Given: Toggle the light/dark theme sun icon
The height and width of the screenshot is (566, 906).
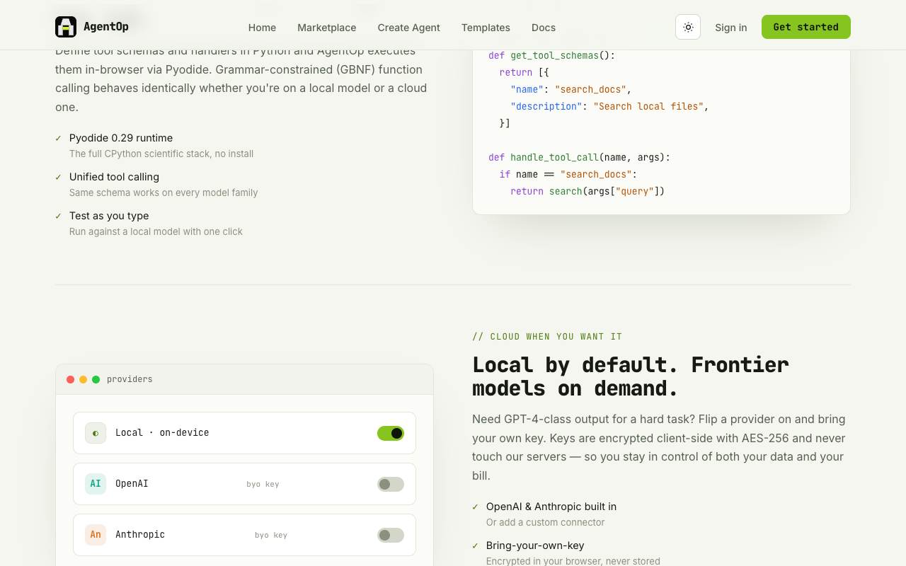Looking at the screenshot, I should (688, 27).
